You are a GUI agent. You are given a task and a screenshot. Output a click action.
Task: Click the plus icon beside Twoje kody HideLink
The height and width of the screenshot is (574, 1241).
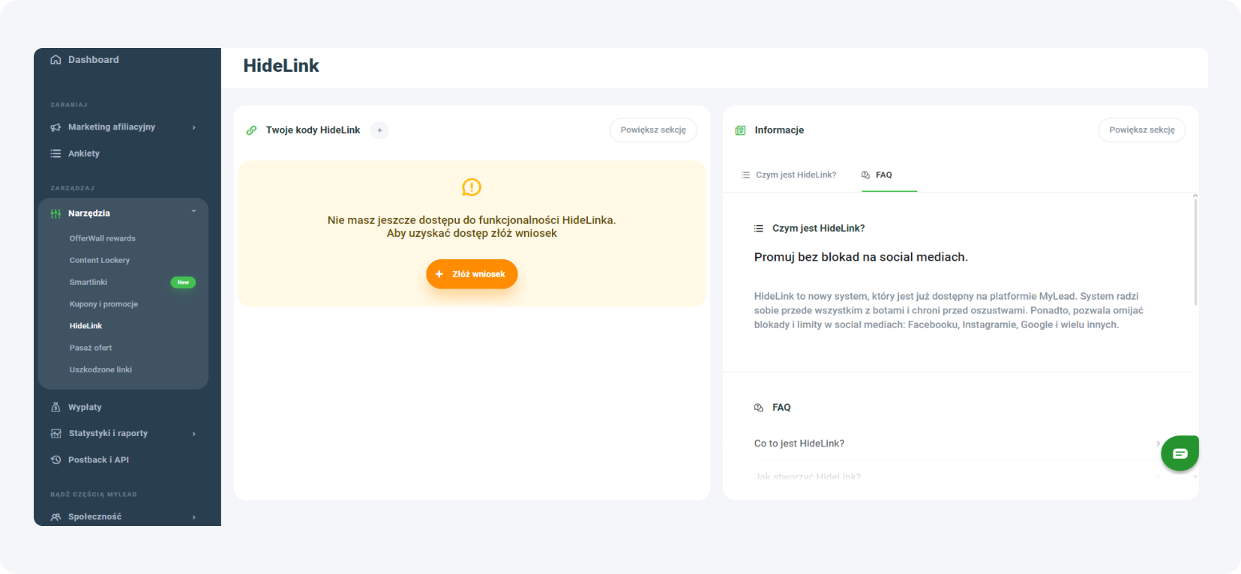tap(379, 130)
